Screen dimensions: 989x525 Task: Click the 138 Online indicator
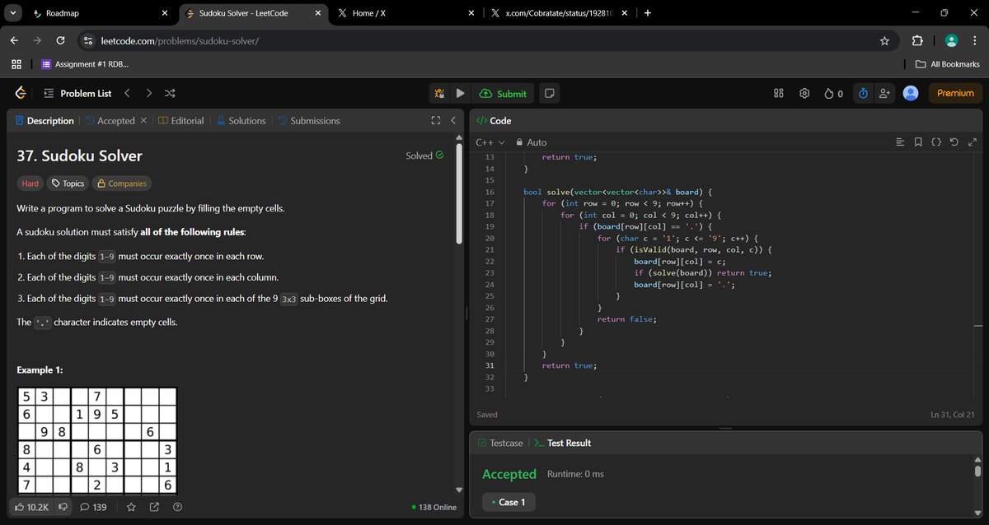pyautogui.click(x=434, y=507)
